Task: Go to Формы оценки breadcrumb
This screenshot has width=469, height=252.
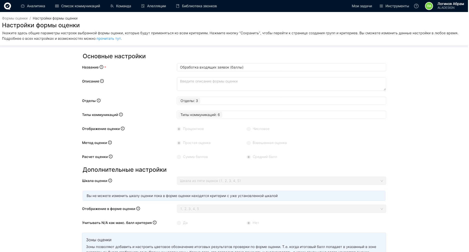Action: click(x=15, y=18)
